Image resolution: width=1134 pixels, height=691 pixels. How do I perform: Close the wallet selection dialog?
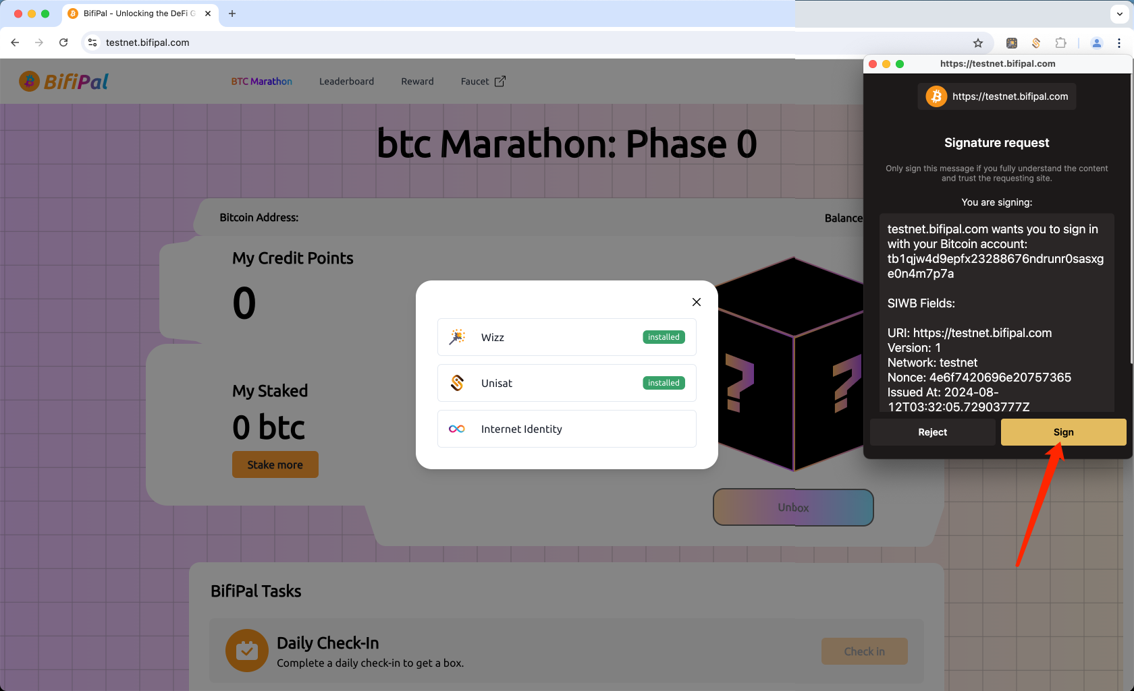697,302
